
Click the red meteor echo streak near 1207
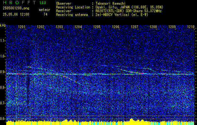pyautogui.click(x=133, y=72)
